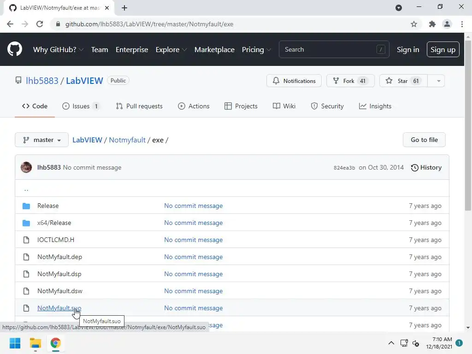Open Windows Start menu
Screen dimensions: 472x354
pos(15,343)
